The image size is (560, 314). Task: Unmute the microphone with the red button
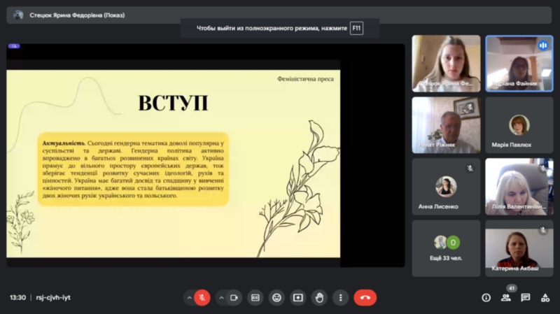202,297
